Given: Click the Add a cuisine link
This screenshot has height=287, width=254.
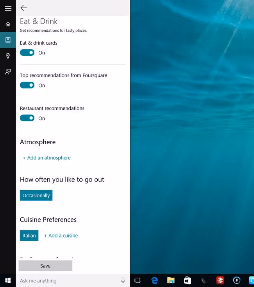Looking at the screenshot, I should (61, 236).
